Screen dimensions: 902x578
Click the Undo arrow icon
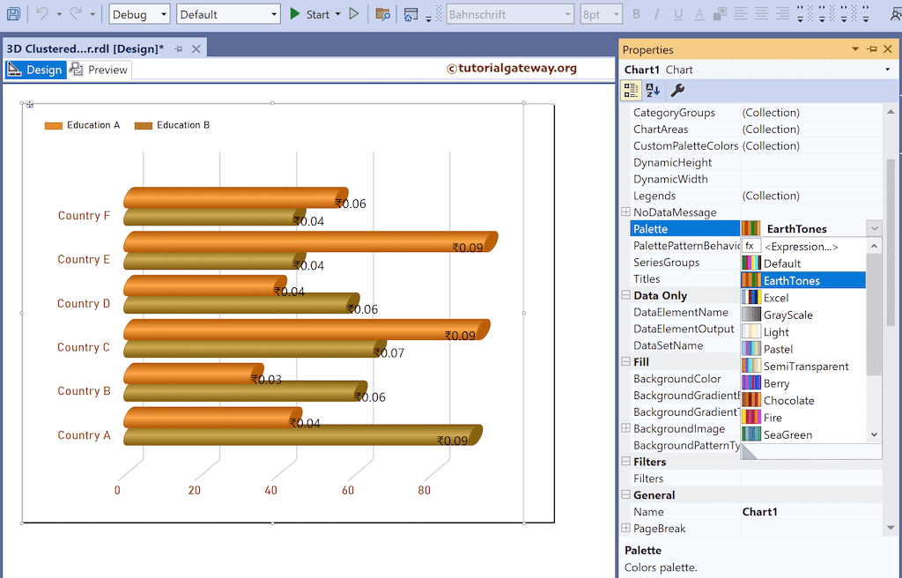41,14
